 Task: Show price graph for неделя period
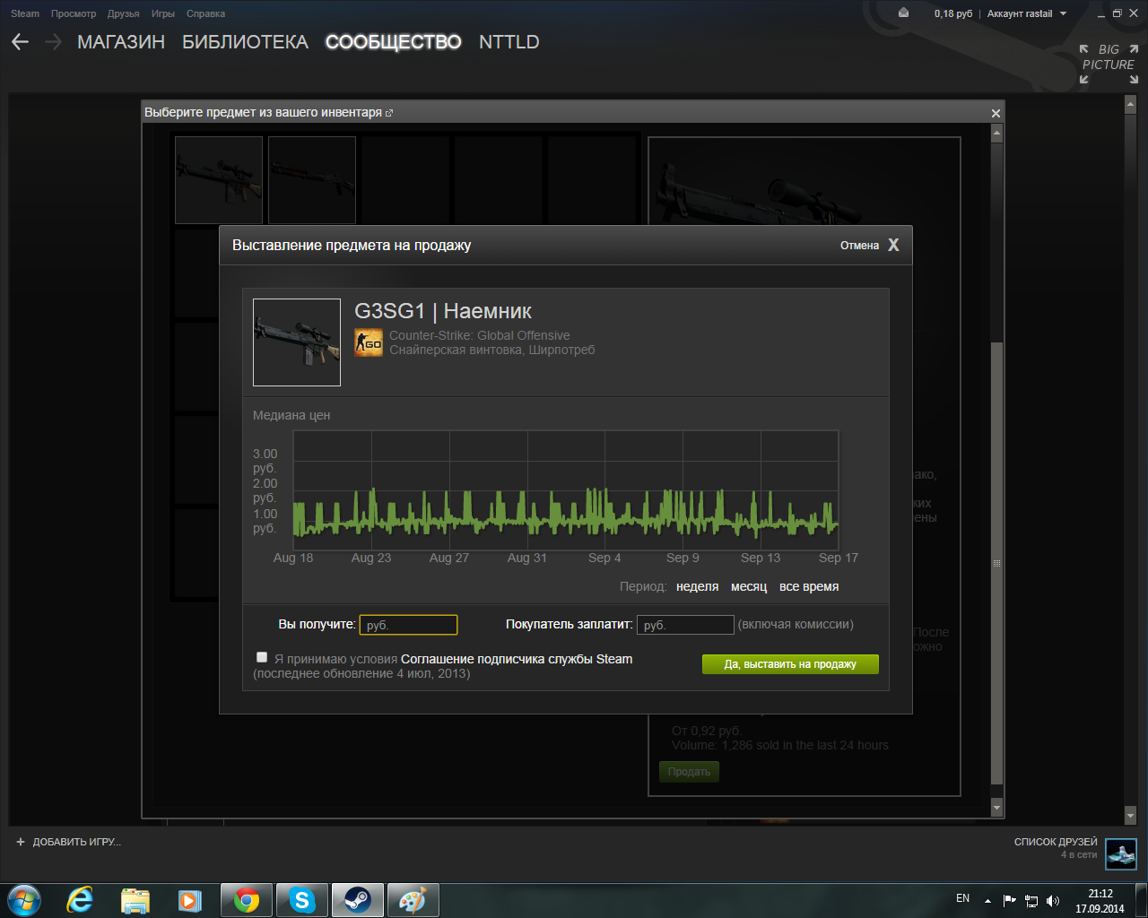698,586
